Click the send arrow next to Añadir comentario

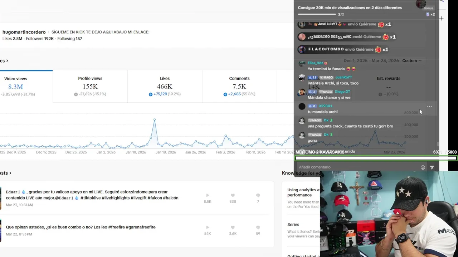432,167
